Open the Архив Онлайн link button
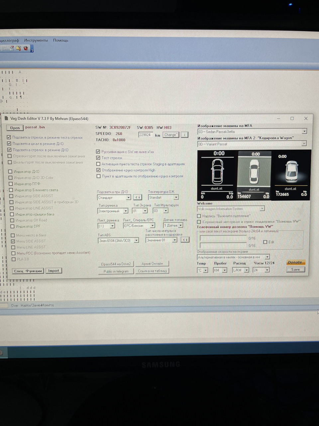Screen dimensions: 319x426 (152, 264)
